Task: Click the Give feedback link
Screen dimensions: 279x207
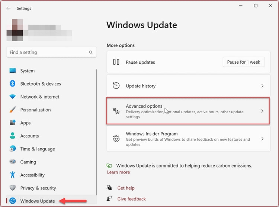Action: [x=131, y=199]
